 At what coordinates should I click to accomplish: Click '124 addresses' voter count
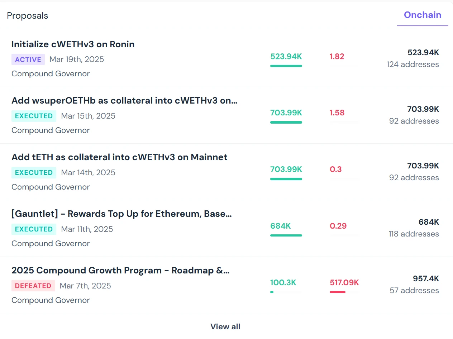[x=413, y=65]
